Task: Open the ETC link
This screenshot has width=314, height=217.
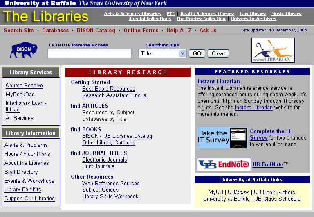Action: [171, 14]
